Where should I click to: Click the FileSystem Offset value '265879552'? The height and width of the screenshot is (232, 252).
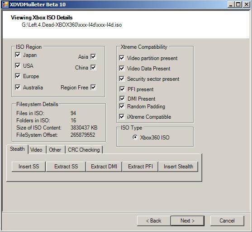click(83, 135)
